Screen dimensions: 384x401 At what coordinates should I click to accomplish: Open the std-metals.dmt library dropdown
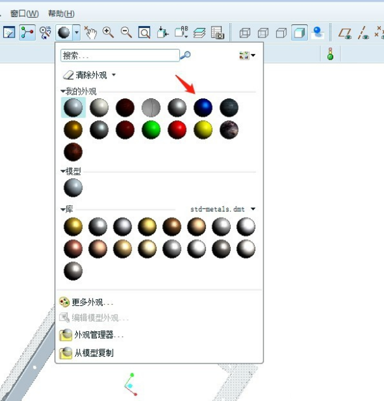(x=253, y=209)
